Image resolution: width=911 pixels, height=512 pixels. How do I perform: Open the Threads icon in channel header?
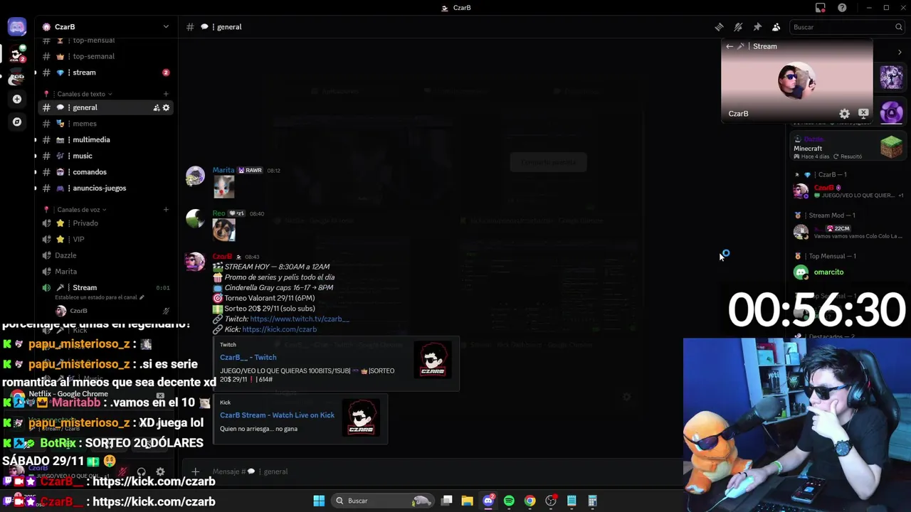click(x=719, y=27)
